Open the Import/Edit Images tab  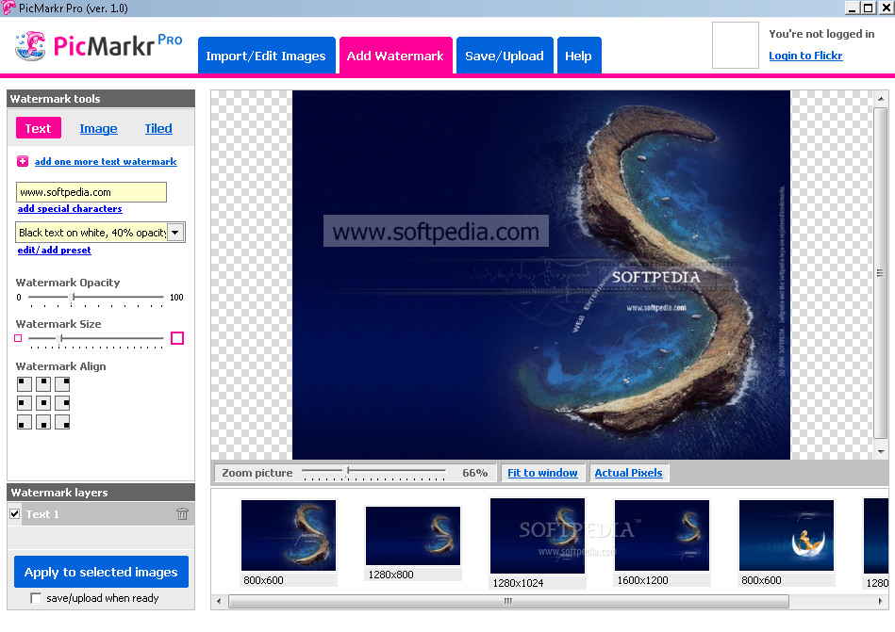click(266, 56)
